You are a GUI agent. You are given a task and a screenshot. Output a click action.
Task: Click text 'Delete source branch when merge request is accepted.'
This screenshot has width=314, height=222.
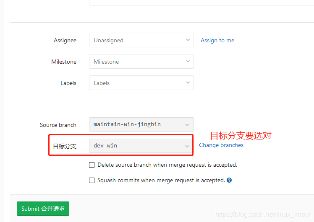167,165
